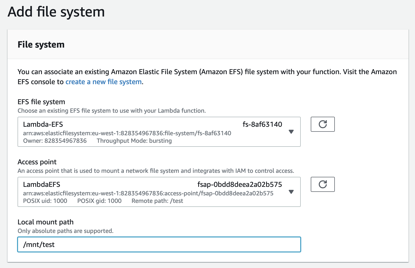Open the LambdaEFS access point selector
This screenshot has width=415, height=268.
159,192
